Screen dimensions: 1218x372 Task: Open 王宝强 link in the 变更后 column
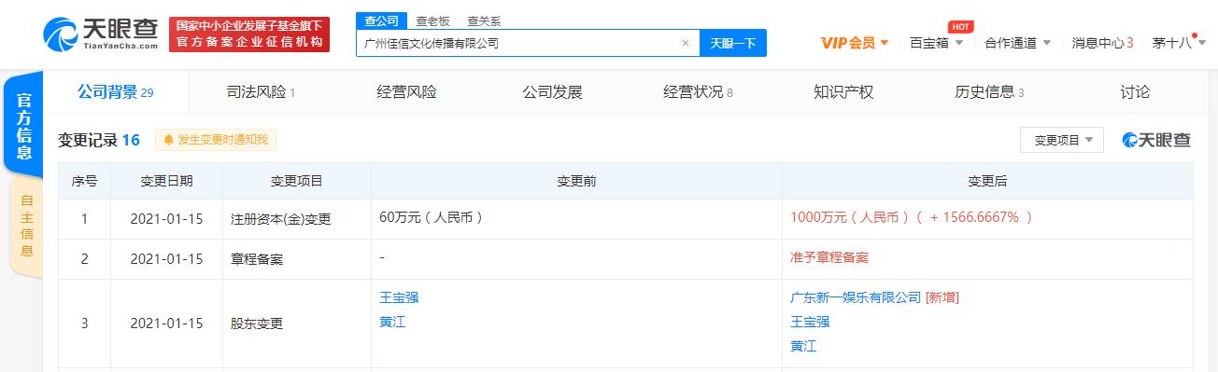(x=810, y=322)
